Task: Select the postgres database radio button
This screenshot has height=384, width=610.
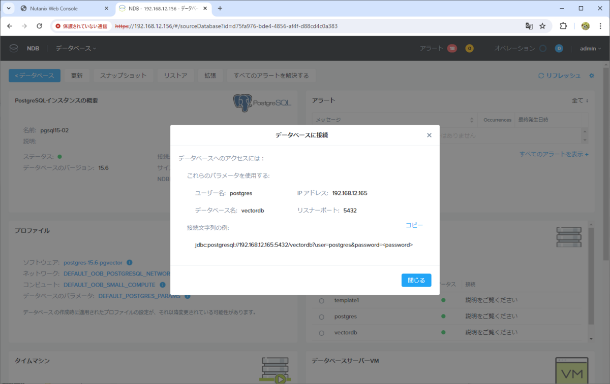Action: pos(321,317)
